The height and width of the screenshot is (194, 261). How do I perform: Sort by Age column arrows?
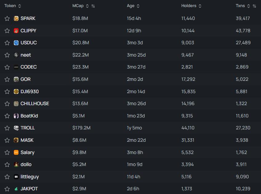(138, 6)
